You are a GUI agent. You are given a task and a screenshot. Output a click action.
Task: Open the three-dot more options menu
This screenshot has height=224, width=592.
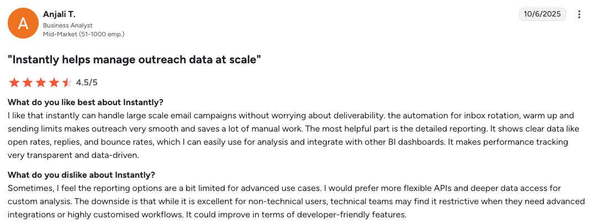click(x=579, y=14)
